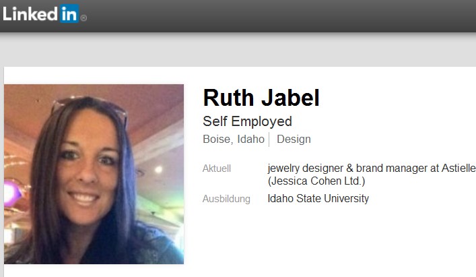Click the Aktuell section label
Image resolution: width=476 pixels, height=277 pixels.
coord(216,168)
